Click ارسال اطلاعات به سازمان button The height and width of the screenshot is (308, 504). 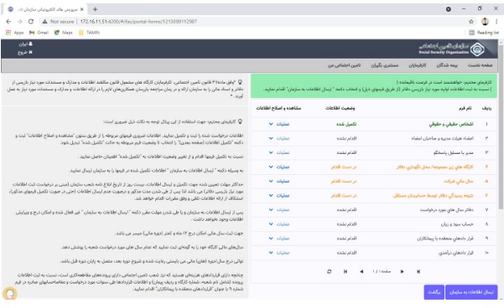pyautogui.click(x=471, y=292)
